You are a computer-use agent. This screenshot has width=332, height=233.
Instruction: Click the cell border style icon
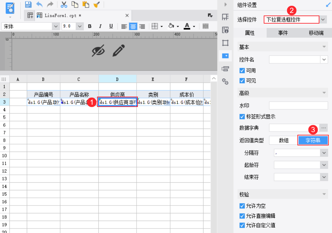155,26
